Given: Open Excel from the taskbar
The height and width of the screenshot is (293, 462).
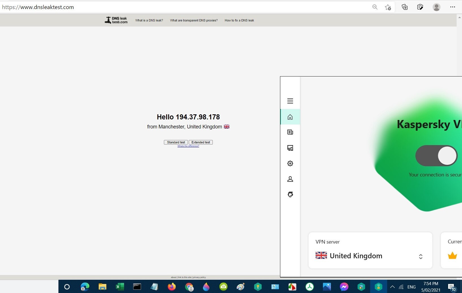Looking at the screenshot, I should 120,287.
